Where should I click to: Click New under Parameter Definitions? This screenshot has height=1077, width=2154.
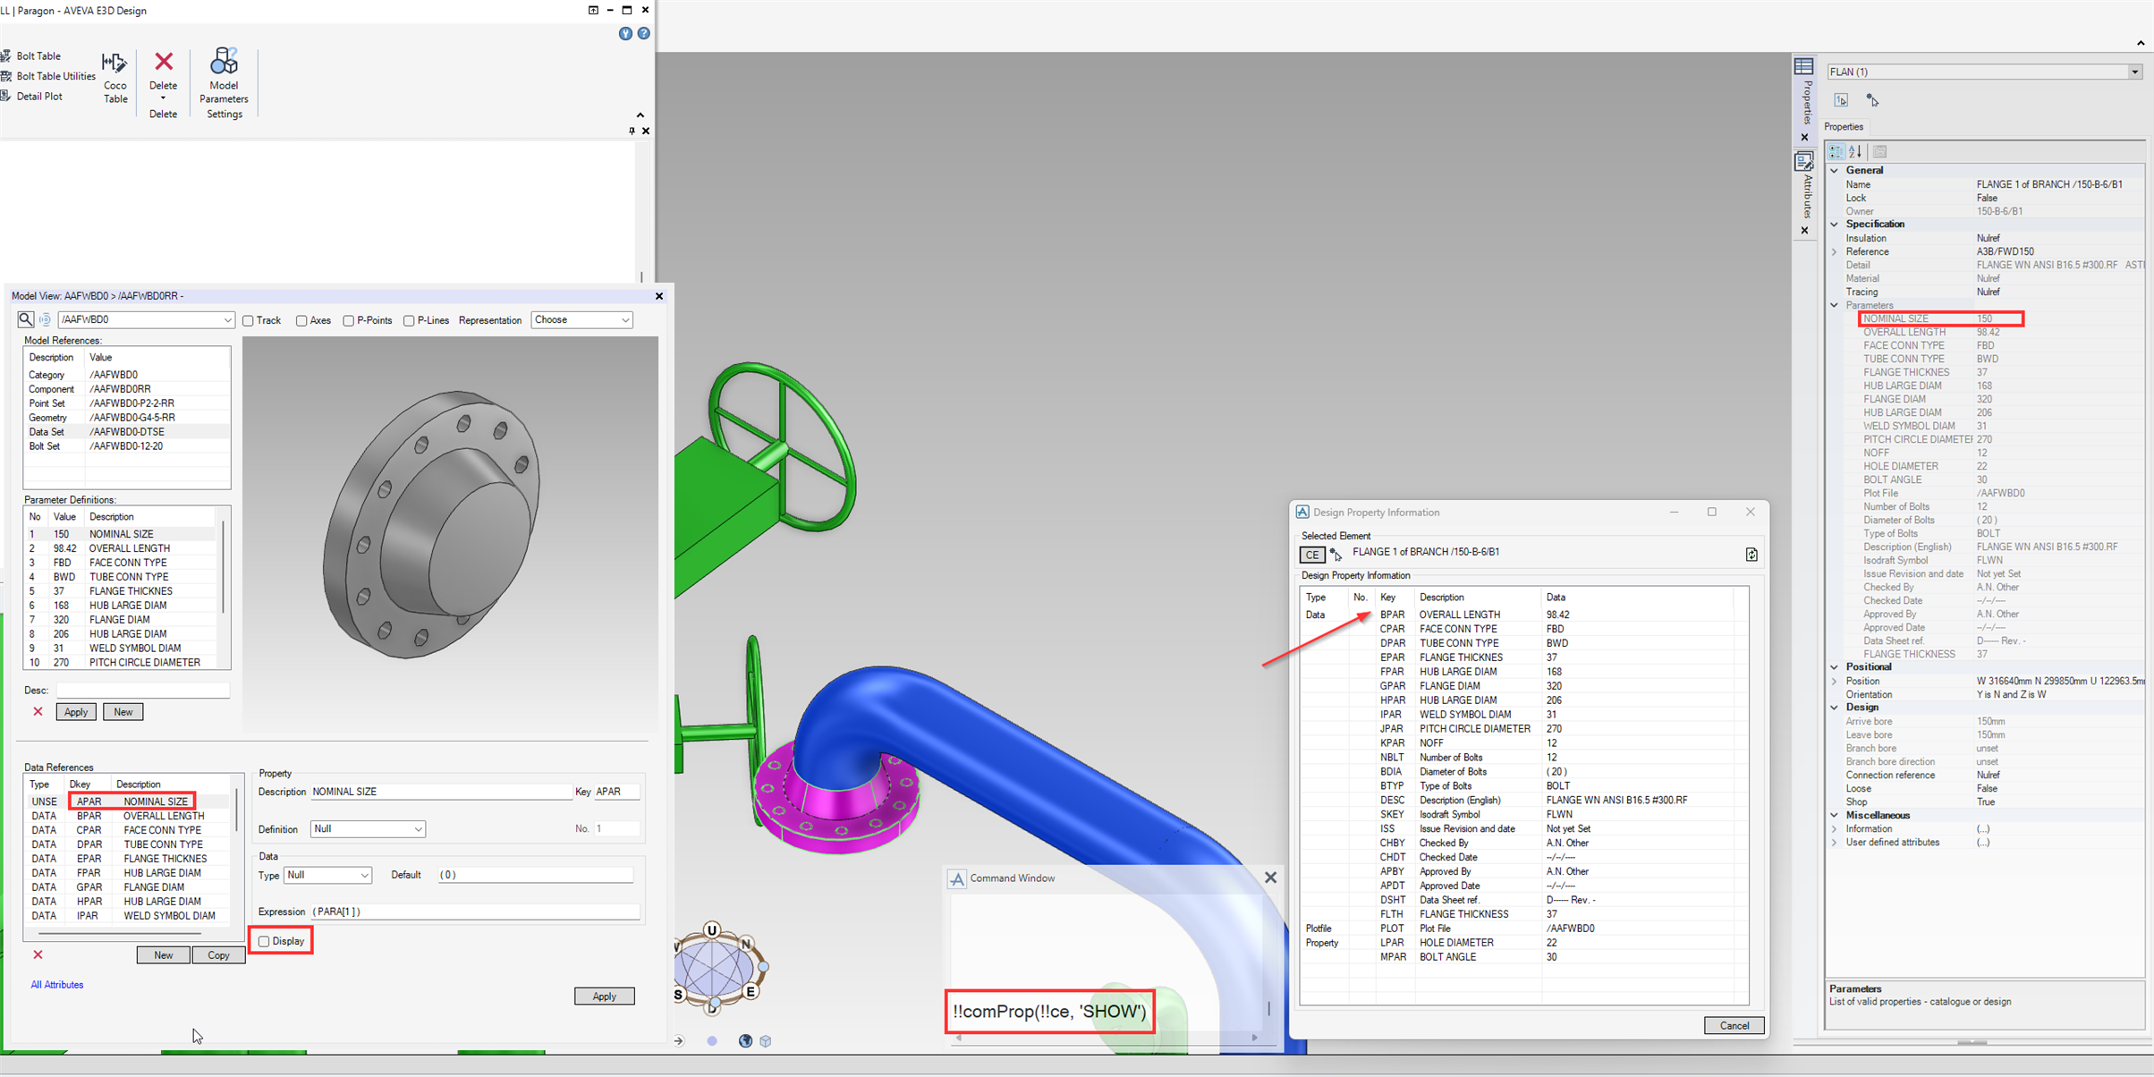click(123, 712)
